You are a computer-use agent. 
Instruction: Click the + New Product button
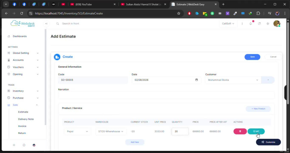tap(258, 109)
